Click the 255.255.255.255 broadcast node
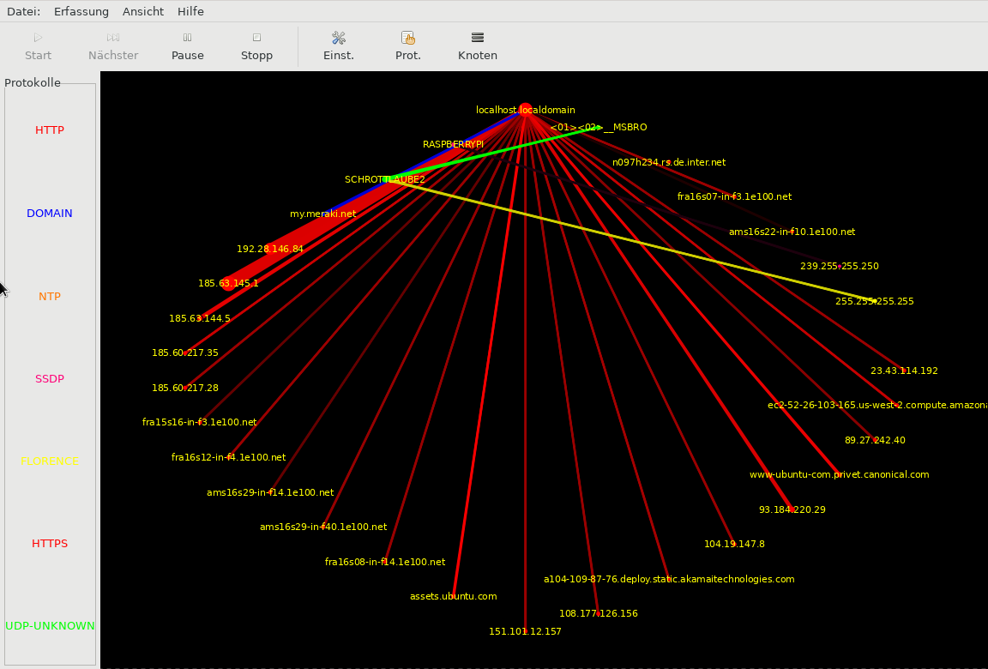 [x=874, y=302]
